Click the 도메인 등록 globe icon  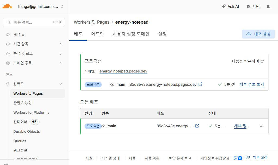point(8,63)
